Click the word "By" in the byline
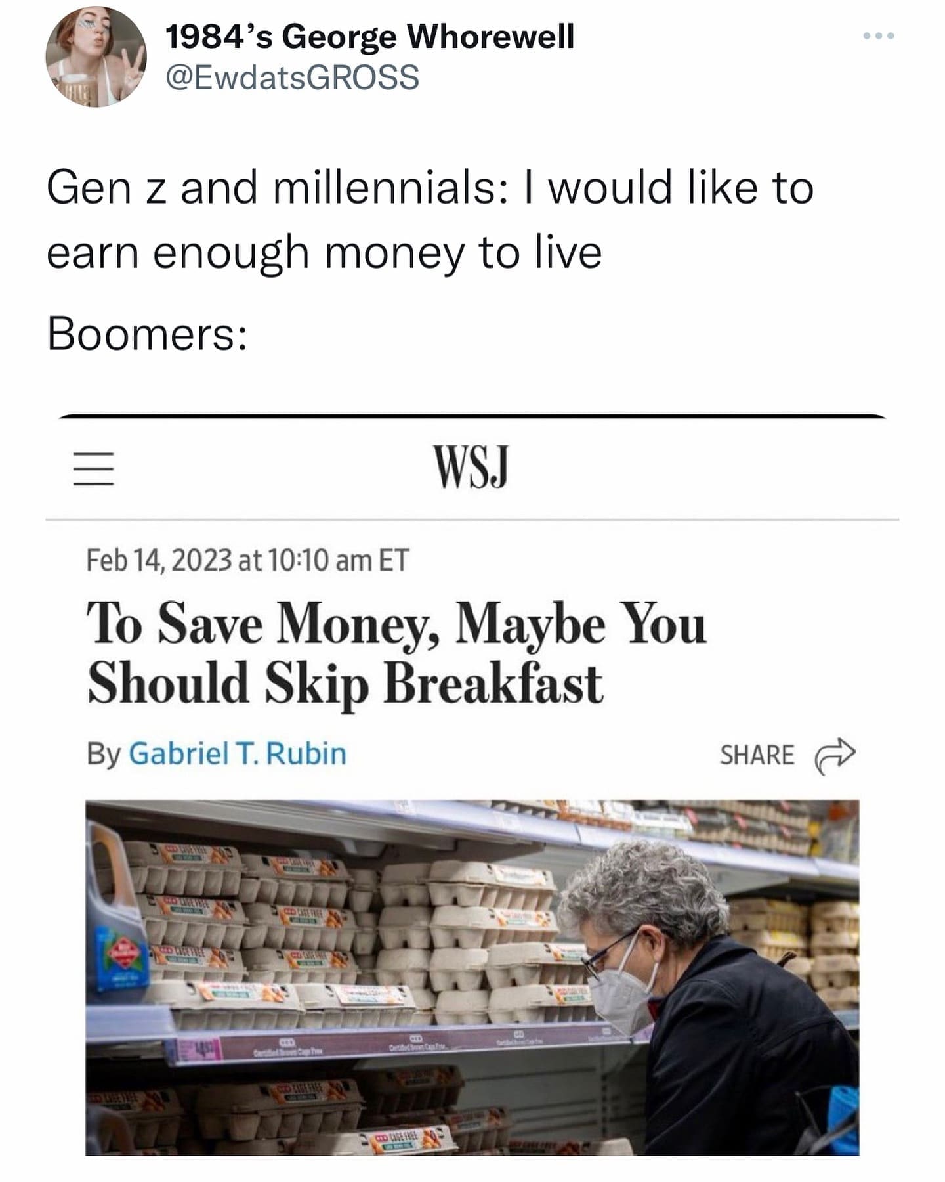945x1182 pixels. 103,754
